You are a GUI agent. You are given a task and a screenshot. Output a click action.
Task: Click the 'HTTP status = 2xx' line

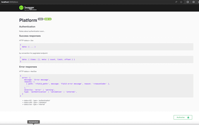(x=26, y=41)
